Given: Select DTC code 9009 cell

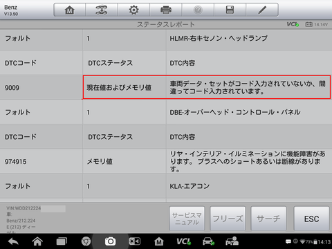Looking at the screenshot, I should [x=41, y=87].
